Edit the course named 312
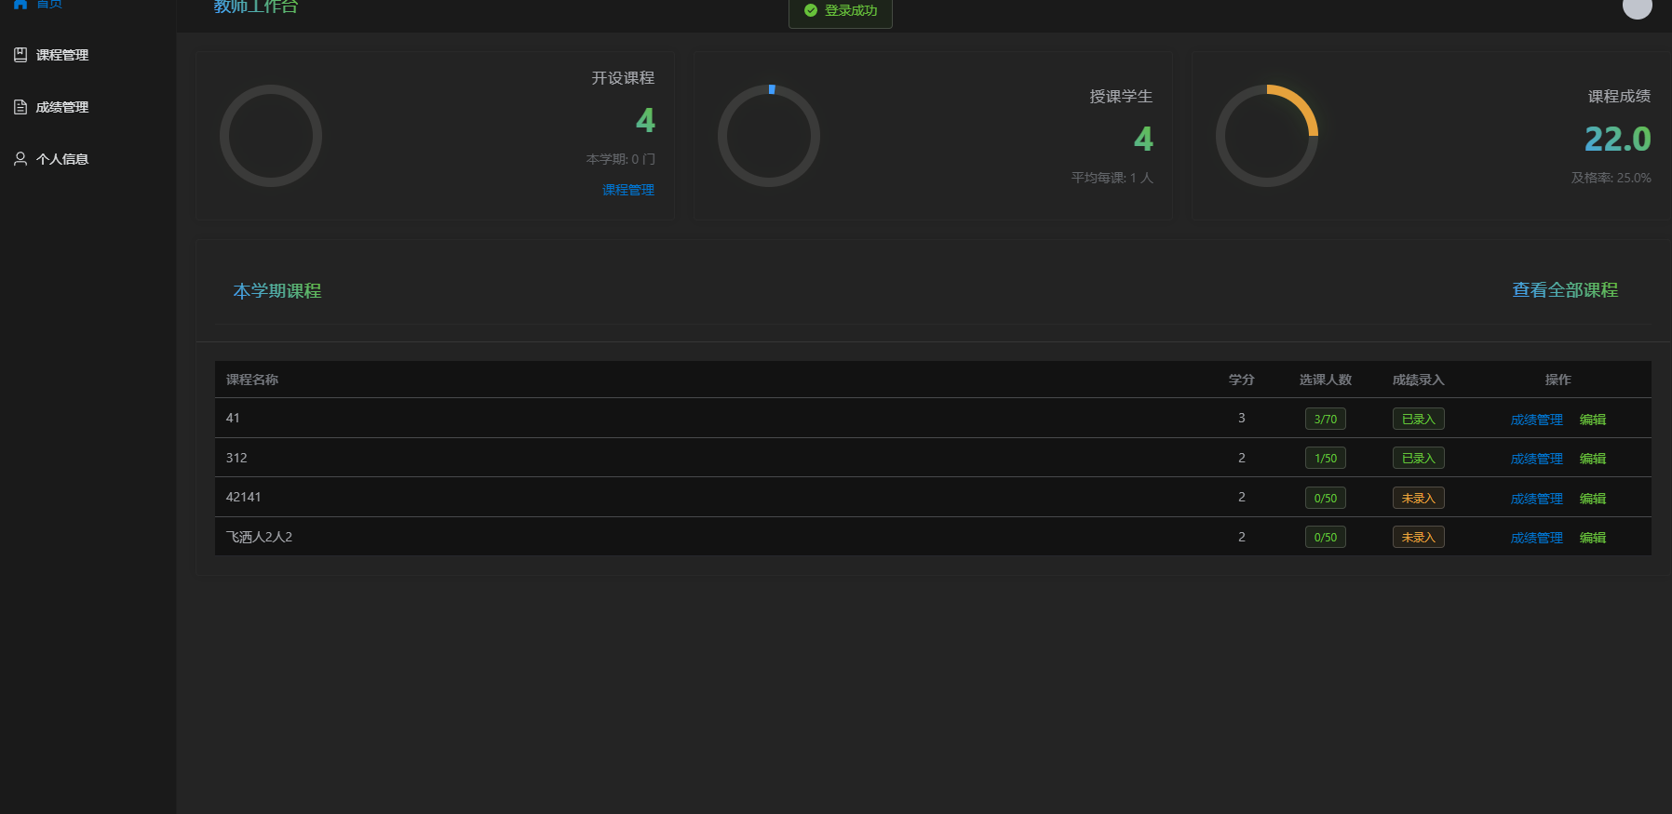 click(x=1592, y=459)
